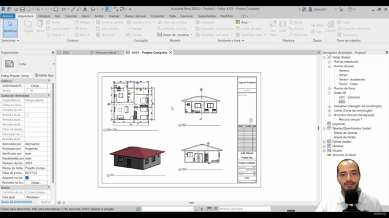The width and height of the screenshot is (389, 218).
Task: Click the Área tool icon in ribbon
Action: point(238,22)
